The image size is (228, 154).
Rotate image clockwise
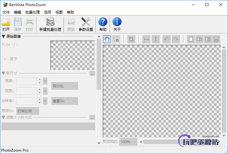pos(176,39)
